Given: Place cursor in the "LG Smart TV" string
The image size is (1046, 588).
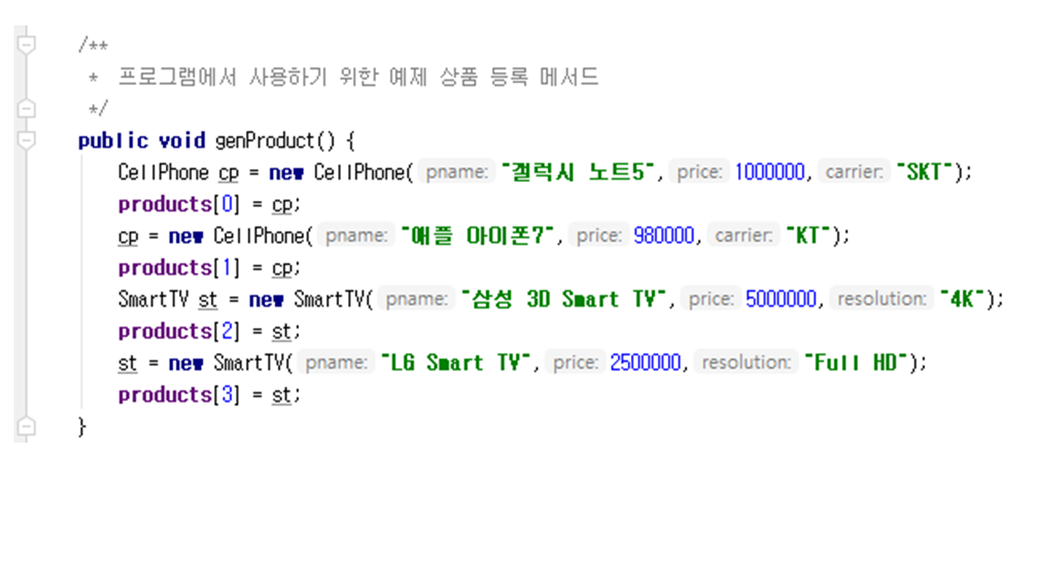Looking at the screenshot, I should tap(457, 363).
